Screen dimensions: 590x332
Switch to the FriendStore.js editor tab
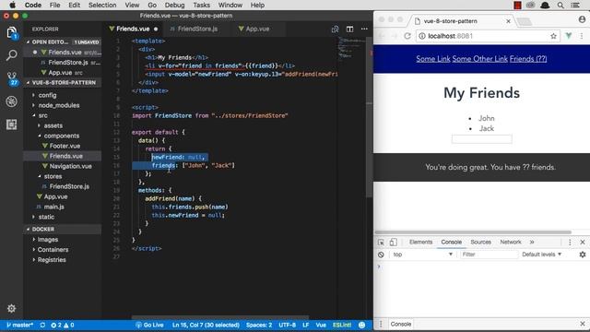pos(194,29)
